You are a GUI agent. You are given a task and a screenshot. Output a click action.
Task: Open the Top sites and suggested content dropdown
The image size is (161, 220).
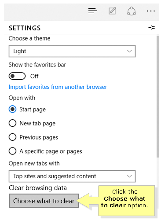pos(72,176)
